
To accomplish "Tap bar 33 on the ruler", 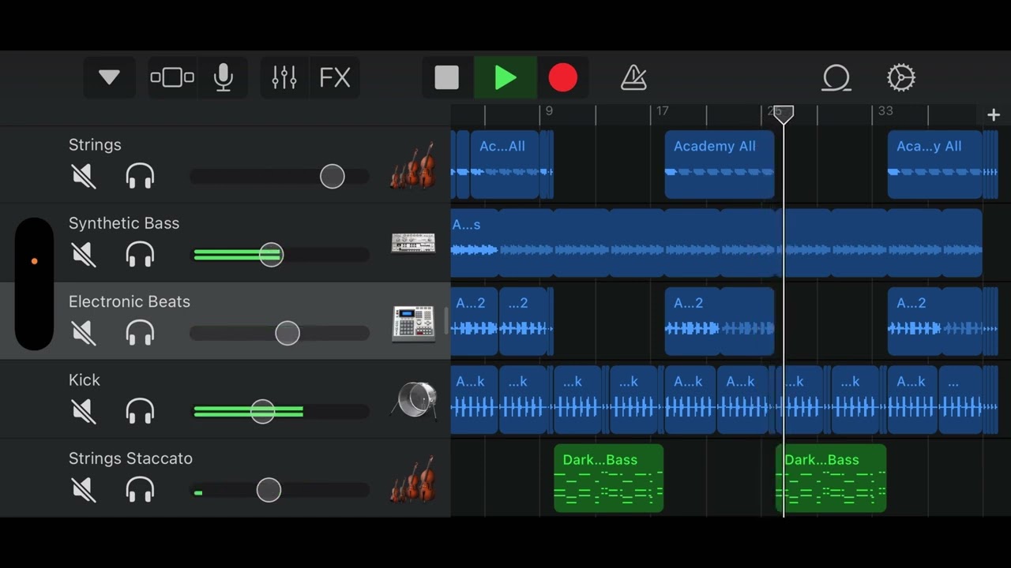I will pyautogui.click(x=885, y=111).
